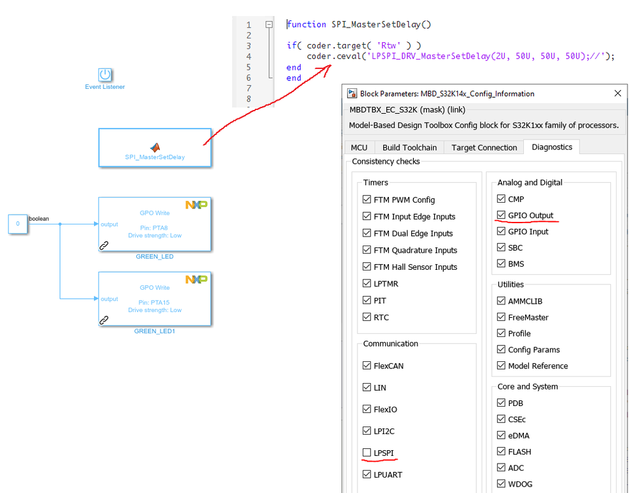Uncheck the GPIO Input checkbox

[501, 231]
